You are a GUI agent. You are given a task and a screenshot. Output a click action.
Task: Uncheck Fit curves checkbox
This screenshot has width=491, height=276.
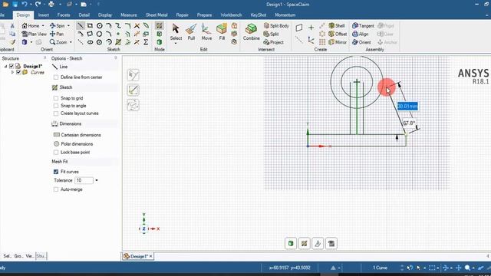56,172
